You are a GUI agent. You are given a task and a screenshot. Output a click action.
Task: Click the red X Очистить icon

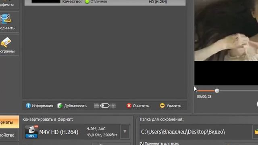pyautogui.click(x=129, y=106)
